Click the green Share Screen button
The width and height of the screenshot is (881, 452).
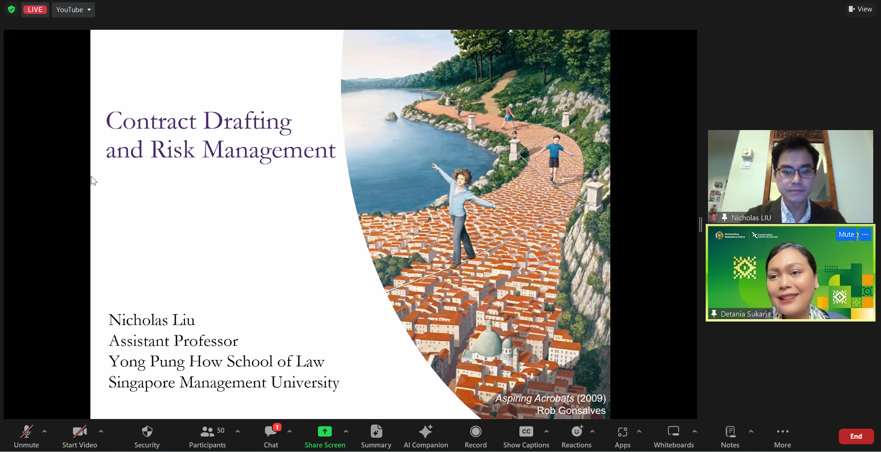[325, 436]
